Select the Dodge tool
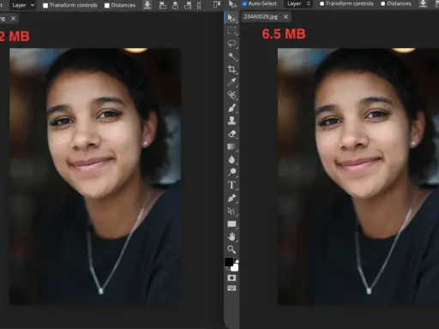Image resolution: width=439 pixels, height=329 pixels. click(232, 172)
